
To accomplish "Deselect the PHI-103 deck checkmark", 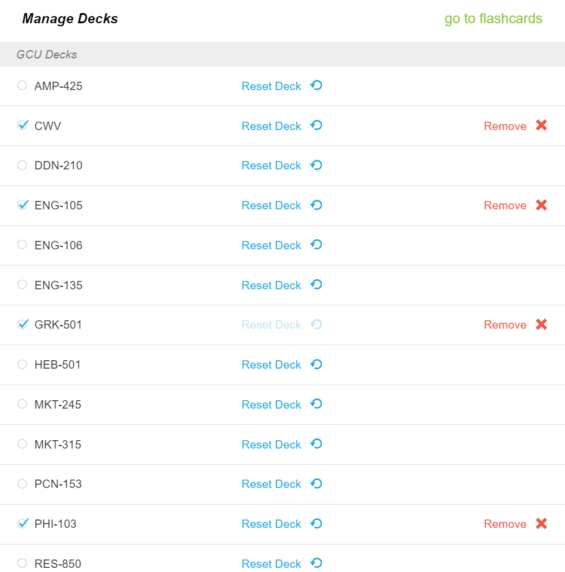I will (23, 523).
